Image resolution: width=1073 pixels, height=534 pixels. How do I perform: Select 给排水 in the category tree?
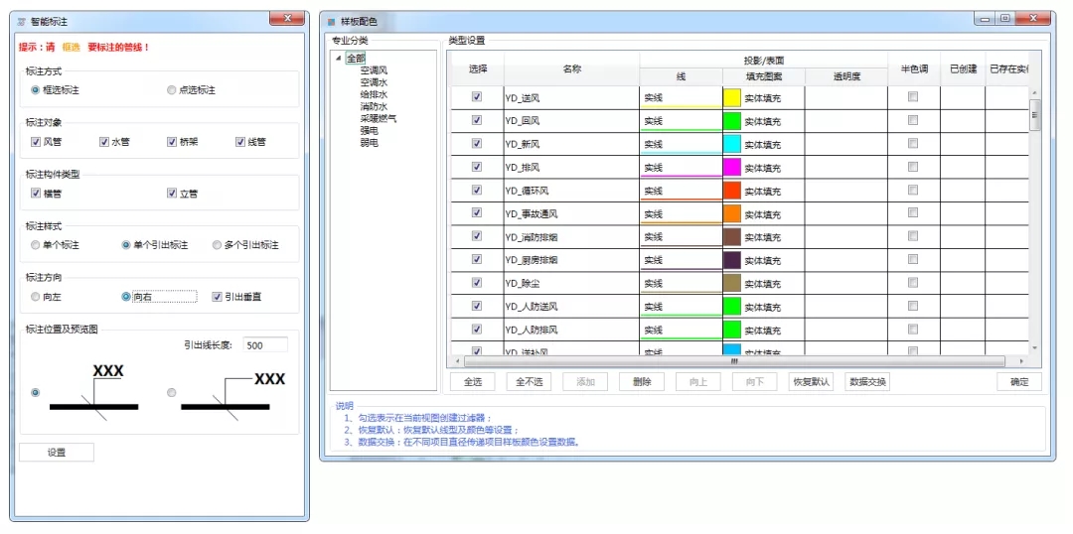pyautogui.click(x=375, y=94)
